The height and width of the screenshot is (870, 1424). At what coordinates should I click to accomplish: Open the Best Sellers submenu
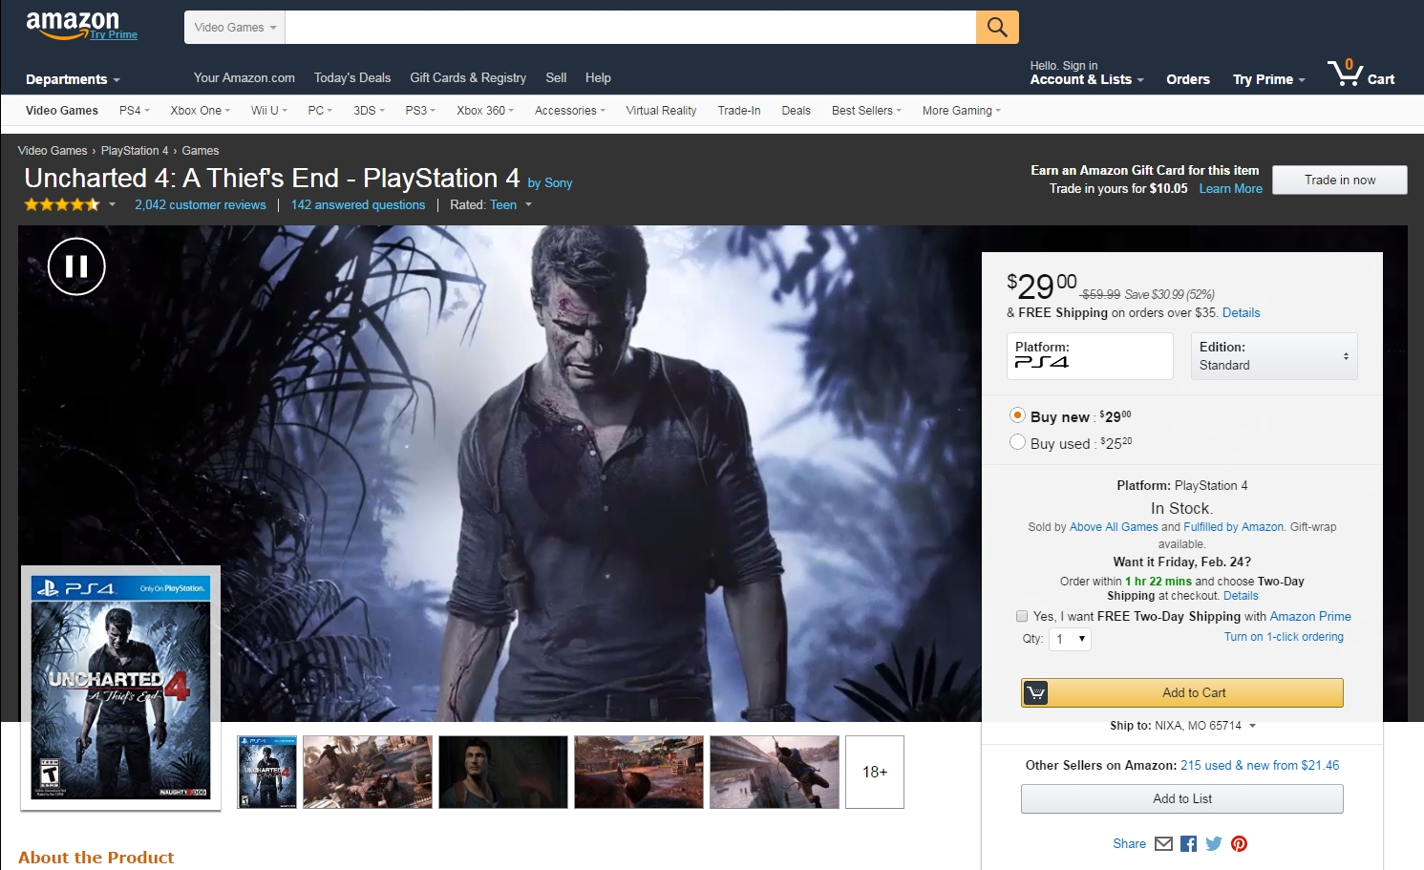(x=866, y=111)
